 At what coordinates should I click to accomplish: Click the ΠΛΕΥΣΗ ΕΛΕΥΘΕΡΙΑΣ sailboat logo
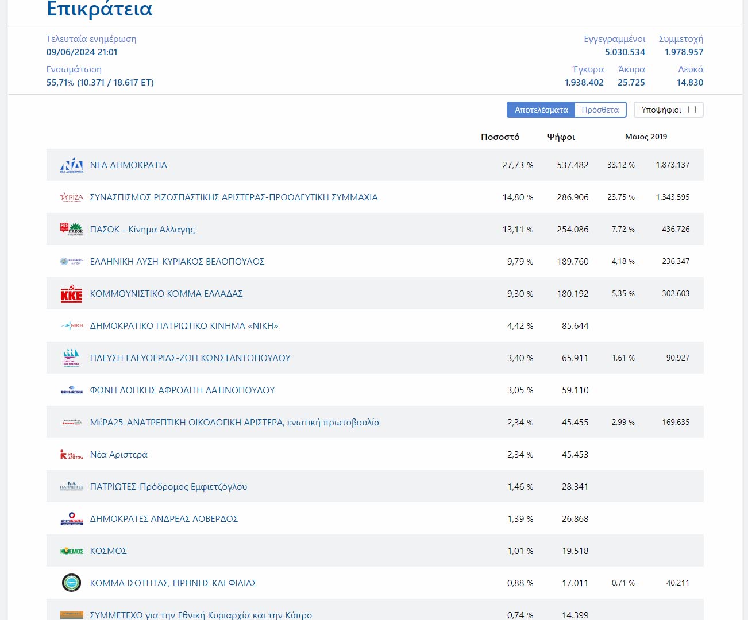[x=72, y=358]
